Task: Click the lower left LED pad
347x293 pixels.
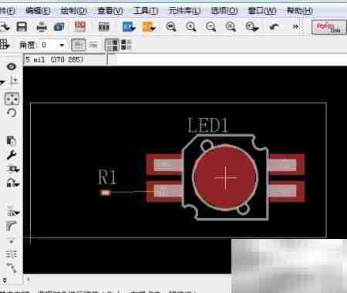Action: [x=164, y=192]
